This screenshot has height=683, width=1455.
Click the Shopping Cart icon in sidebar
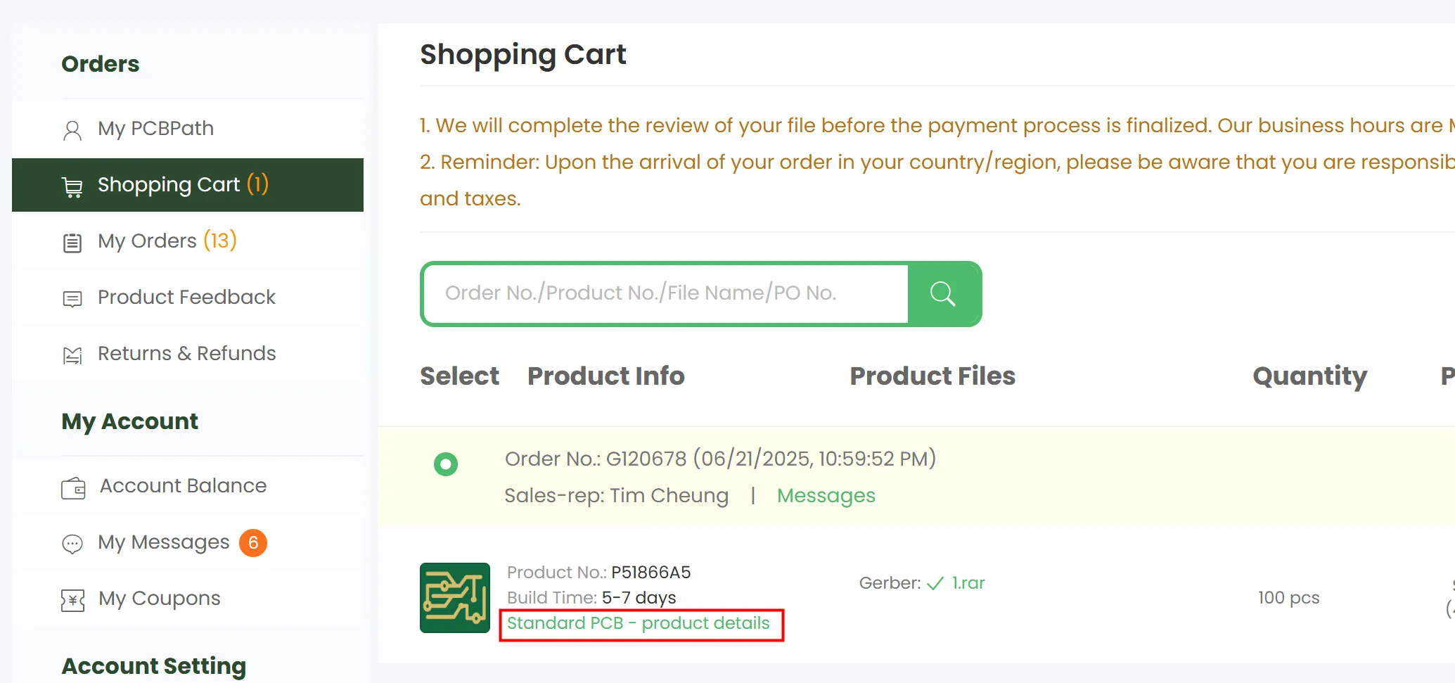pyautogui.click(x=72, y=186)
